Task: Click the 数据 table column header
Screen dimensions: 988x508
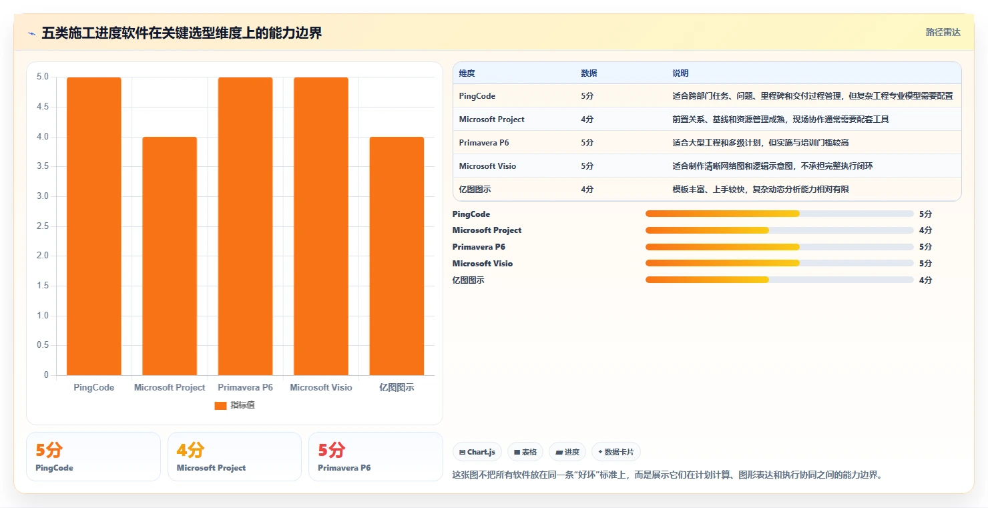Action: coord(589,73)
